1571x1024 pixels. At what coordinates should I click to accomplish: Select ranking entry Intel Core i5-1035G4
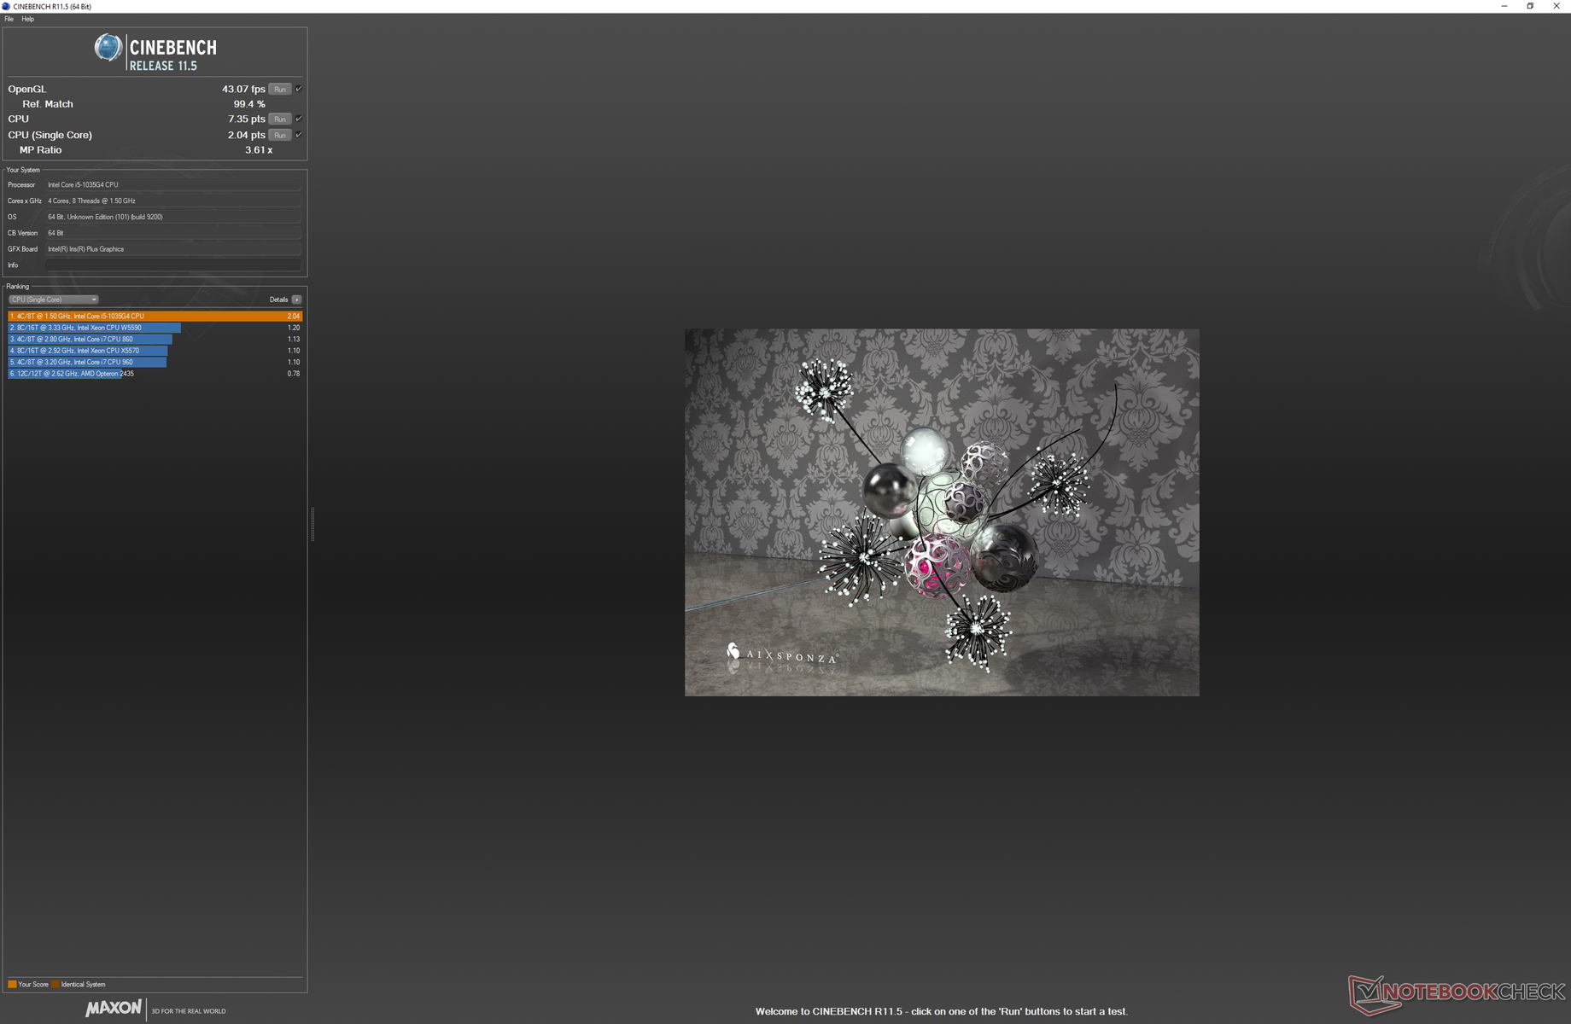point(155,316)
